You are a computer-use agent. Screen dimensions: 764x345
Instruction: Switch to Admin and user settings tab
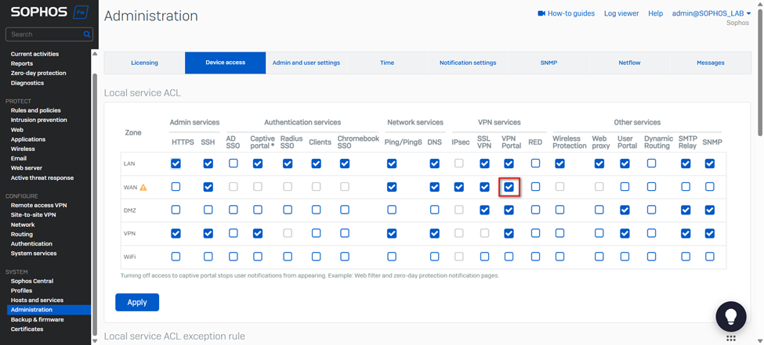click(306, 63)
